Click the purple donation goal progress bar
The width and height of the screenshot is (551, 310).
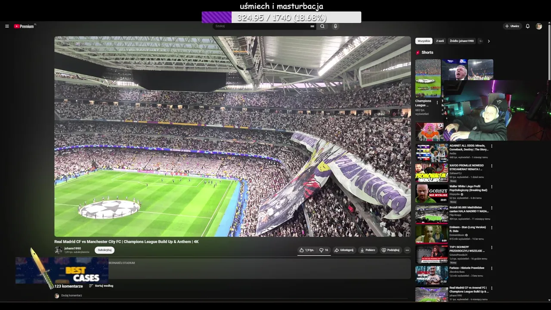click(x=282, y=17)
